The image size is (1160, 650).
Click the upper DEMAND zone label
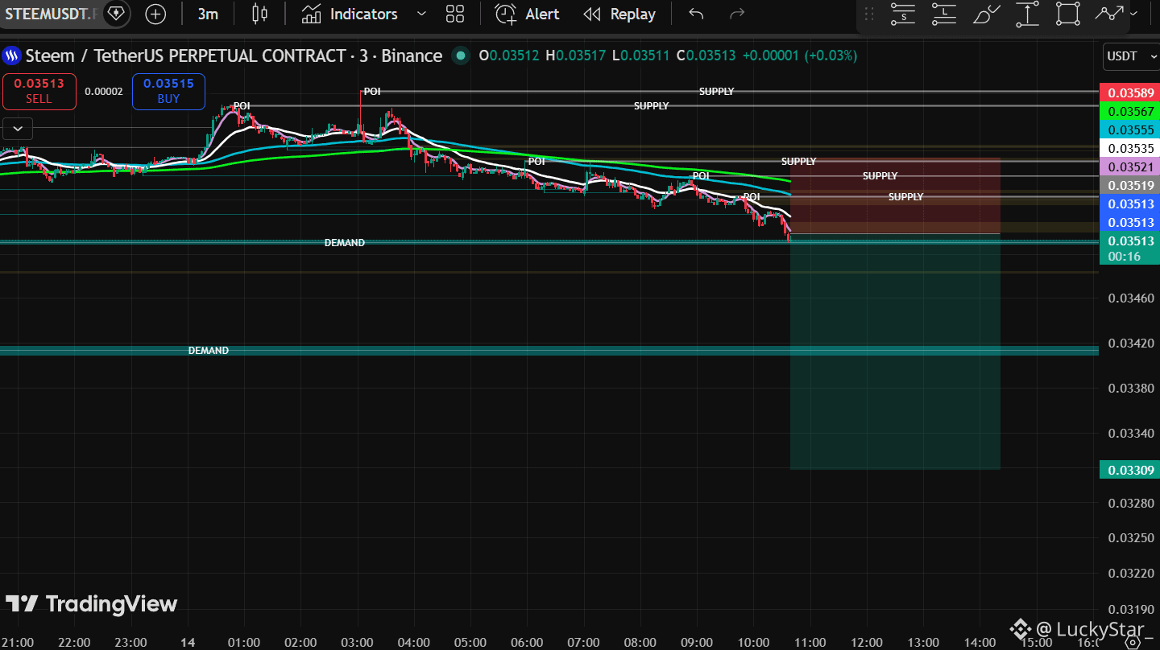pos(345,242)
